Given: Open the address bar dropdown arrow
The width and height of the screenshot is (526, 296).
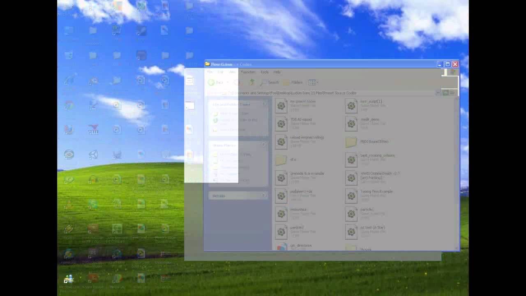Looking at the screenshot, I should [x=438, y=93].
